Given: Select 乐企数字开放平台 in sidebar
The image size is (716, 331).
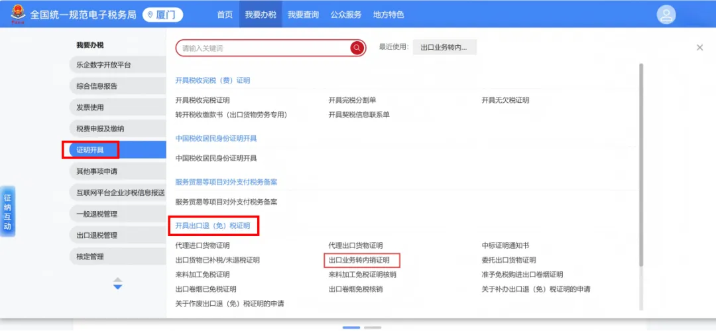Looking at the screenshot, I should coord(118,65).
